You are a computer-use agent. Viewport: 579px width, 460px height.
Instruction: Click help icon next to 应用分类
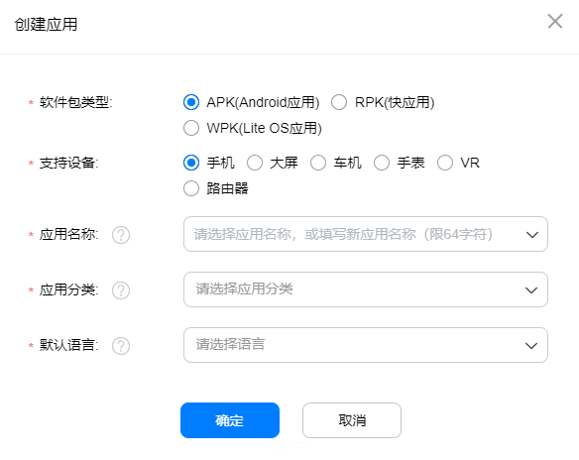(x=121, y=290)
